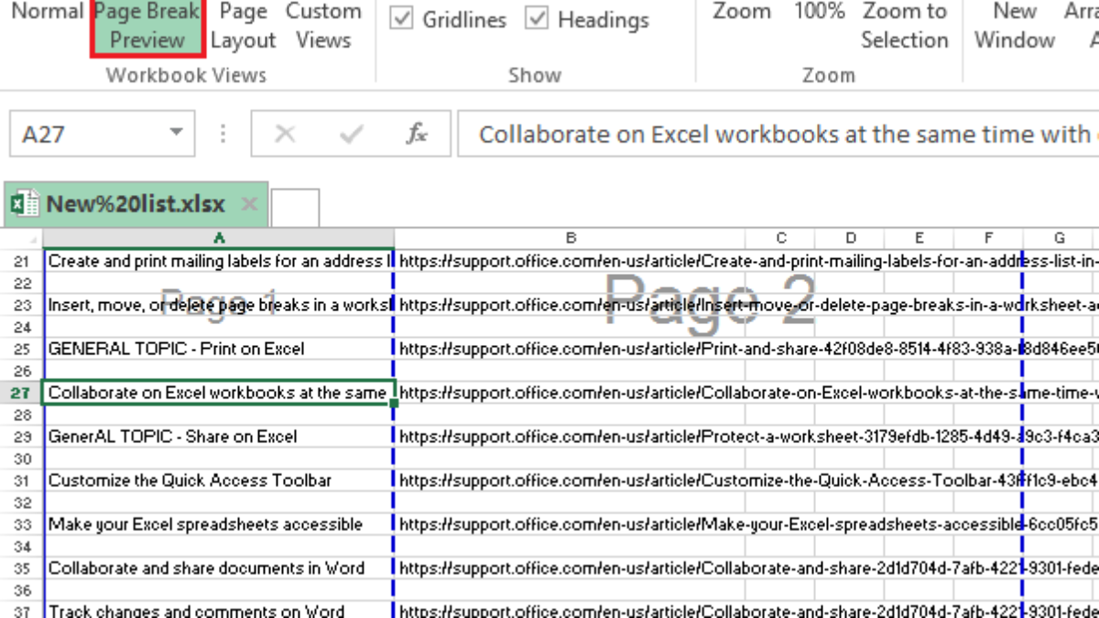
Task: Click cell 'Create and print mailing labels'
Action: 219,261
